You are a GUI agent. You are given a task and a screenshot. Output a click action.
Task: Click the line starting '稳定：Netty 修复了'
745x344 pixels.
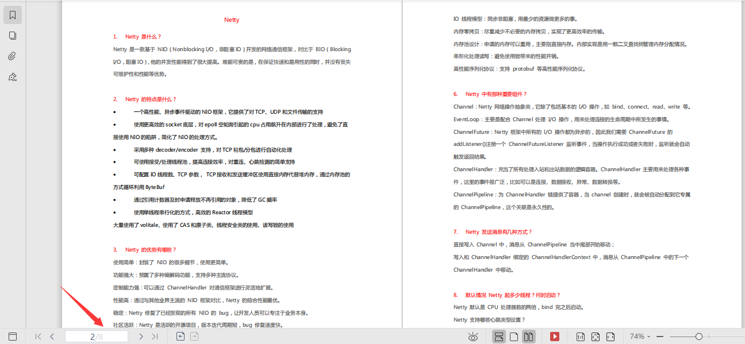tap(210, 313)
